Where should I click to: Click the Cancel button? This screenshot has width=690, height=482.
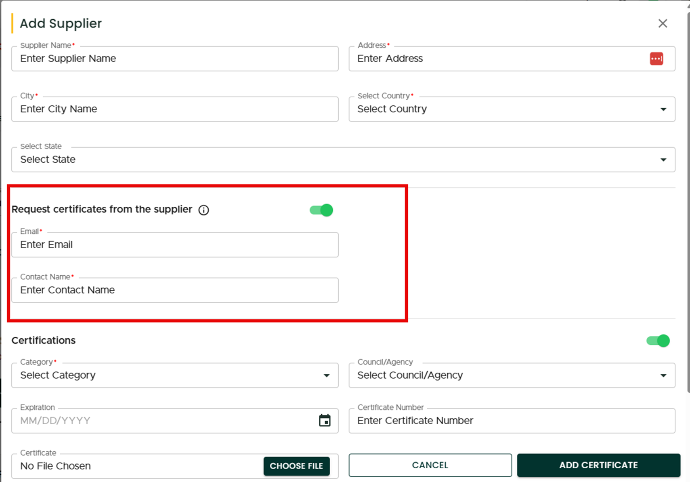click(430, 465)
